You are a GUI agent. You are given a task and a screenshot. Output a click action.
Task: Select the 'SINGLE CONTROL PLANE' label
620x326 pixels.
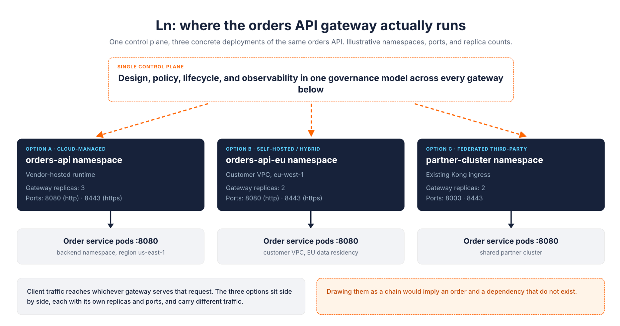click(150, 67)
